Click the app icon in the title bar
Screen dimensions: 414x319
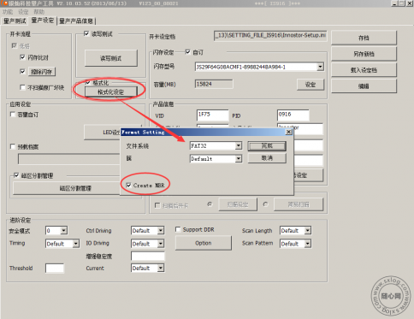[4, 3]
